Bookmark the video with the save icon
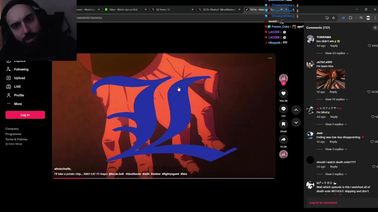 click(283, 124)
